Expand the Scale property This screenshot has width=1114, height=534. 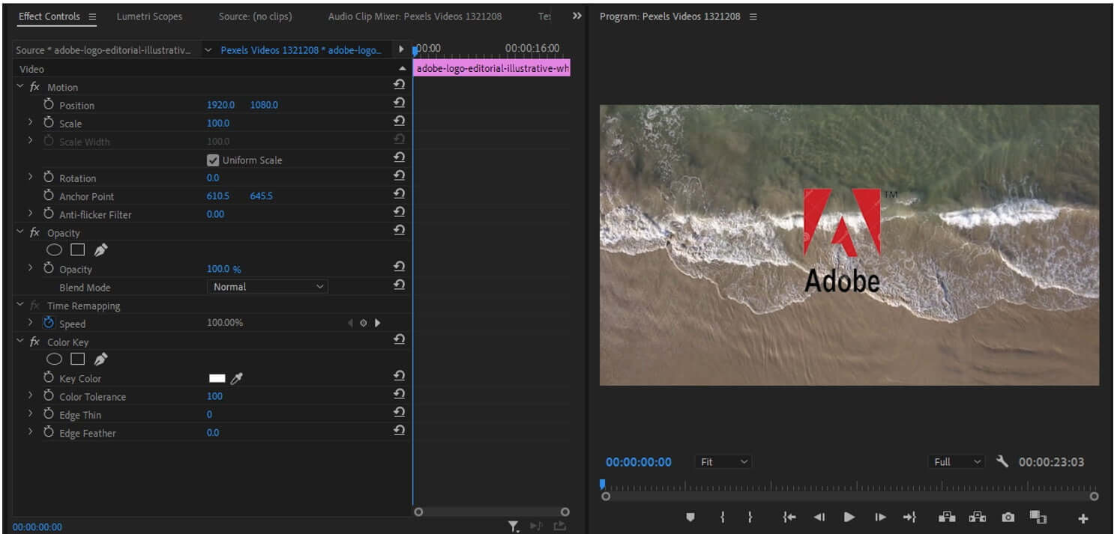click(30, 123)
